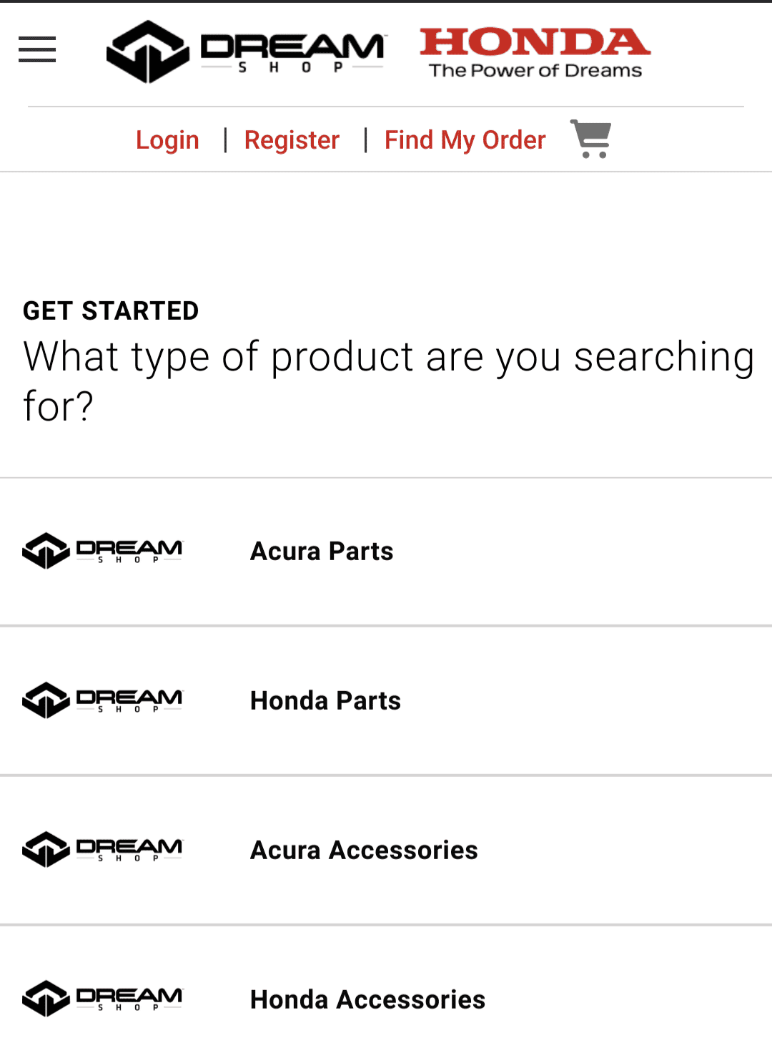The height and width of the screenshot is (1048, 772).
Task: Click the Dream Shop icon beside Honda Parts
Action: click(102, 700)
